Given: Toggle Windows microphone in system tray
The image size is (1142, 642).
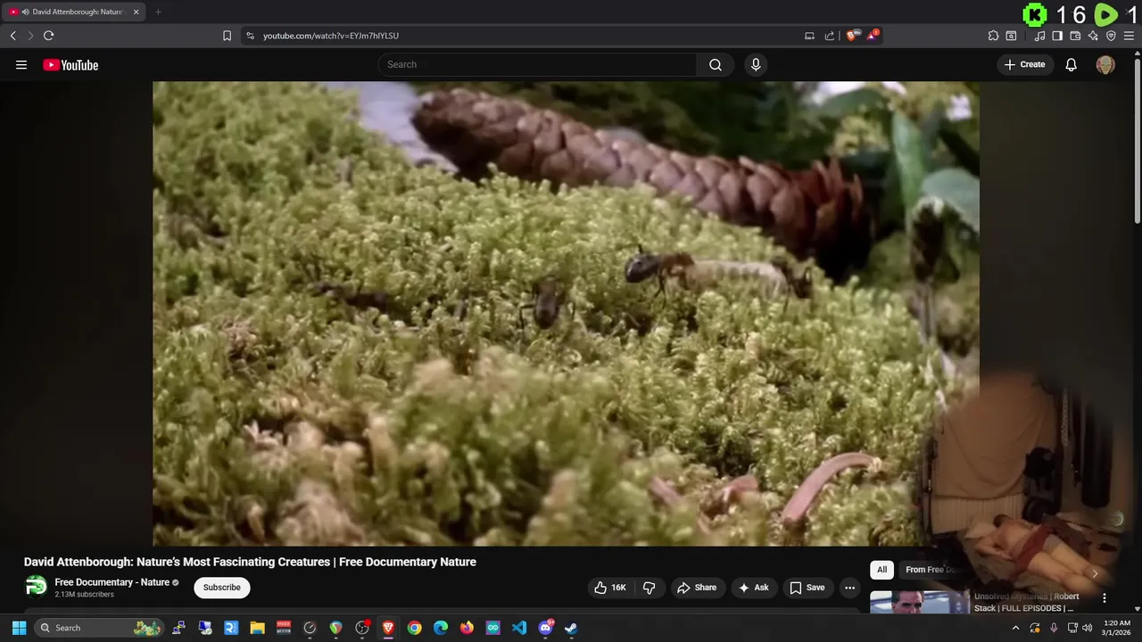Looking at the screenshot, I should click(x=1054, y=628).
